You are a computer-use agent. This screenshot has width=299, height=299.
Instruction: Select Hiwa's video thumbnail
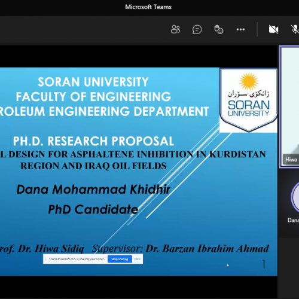(x=290, y=106)
